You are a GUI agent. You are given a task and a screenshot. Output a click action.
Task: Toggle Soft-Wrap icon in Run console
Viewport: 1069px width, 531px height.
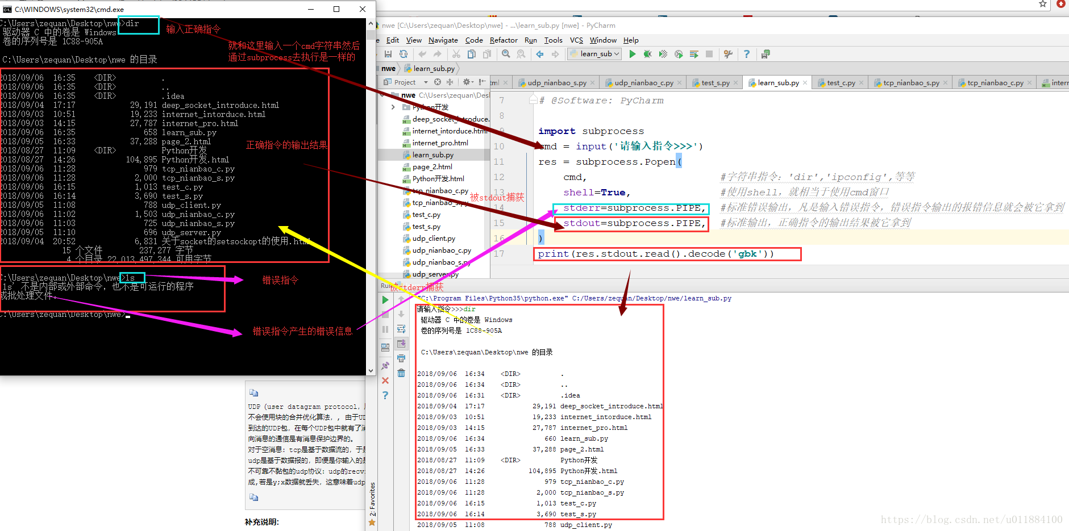(x=401, y=329)
